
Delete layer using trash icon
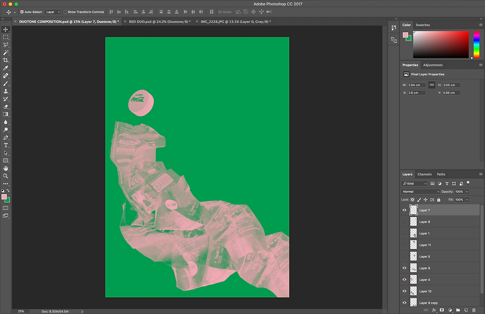[474, 310]
